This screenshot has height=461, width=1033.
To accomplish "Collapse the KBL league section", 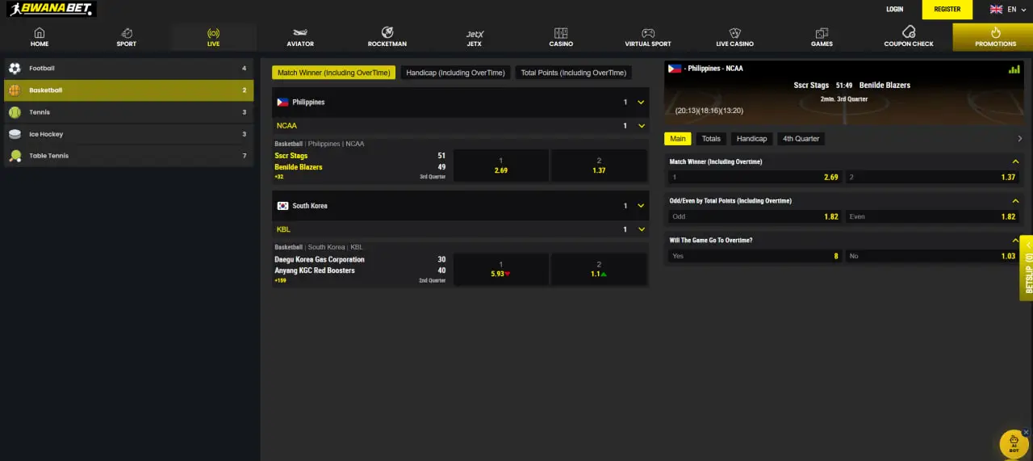I will click(641, 229).
